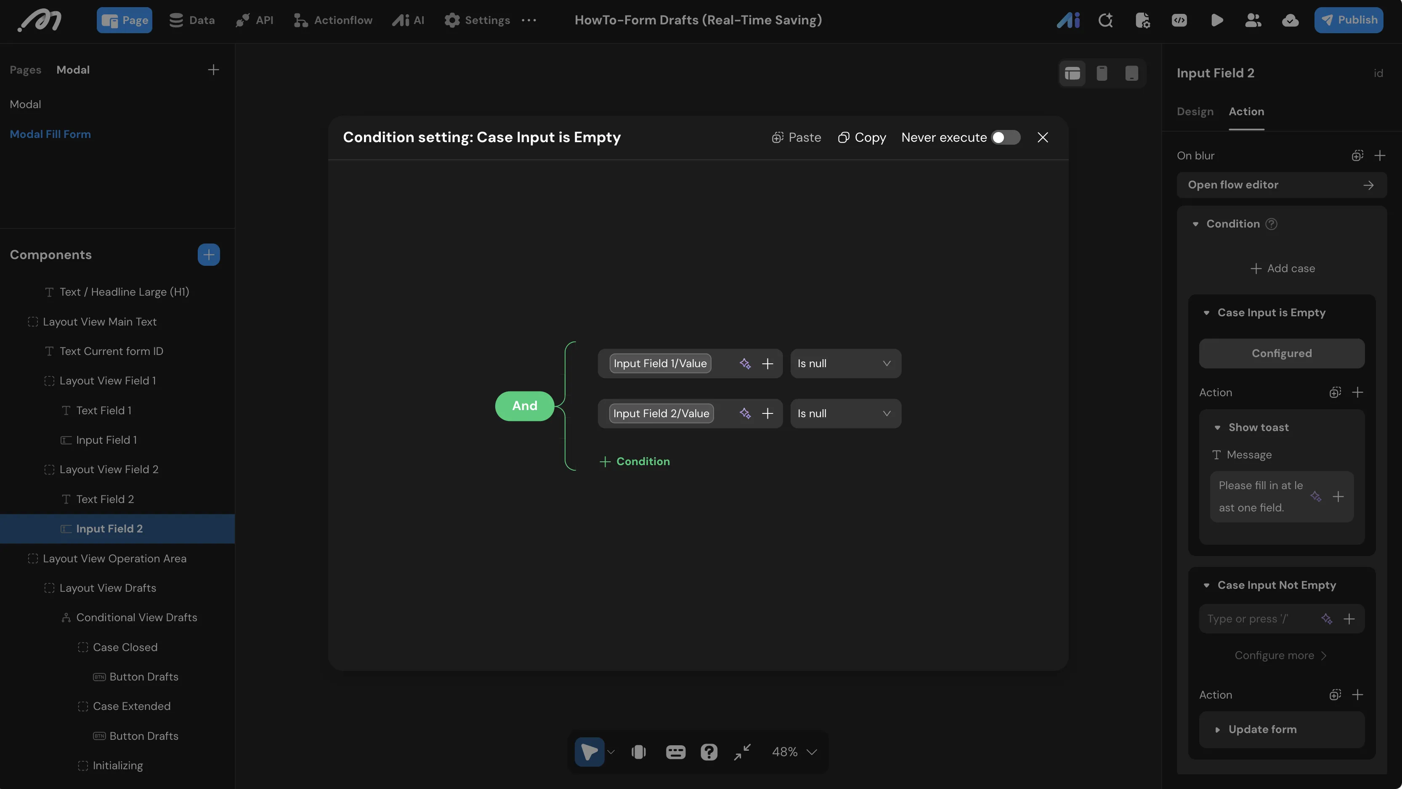
Task: Open help question mark in bottom toolbar
Action: click(709, 752)
